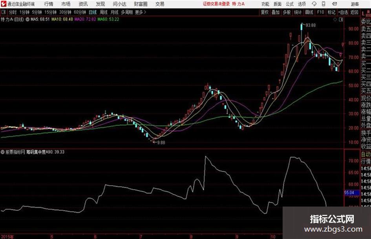Switch to the 60分钟 period
Screen dimensions: 371x239
80,12
